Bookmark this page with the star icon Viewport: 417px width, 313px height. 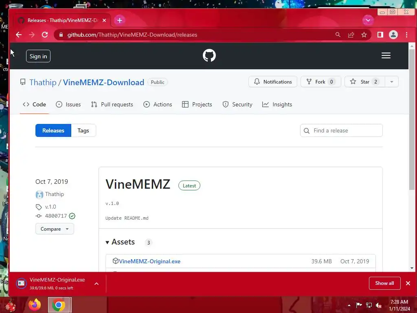tap(364, 35)
